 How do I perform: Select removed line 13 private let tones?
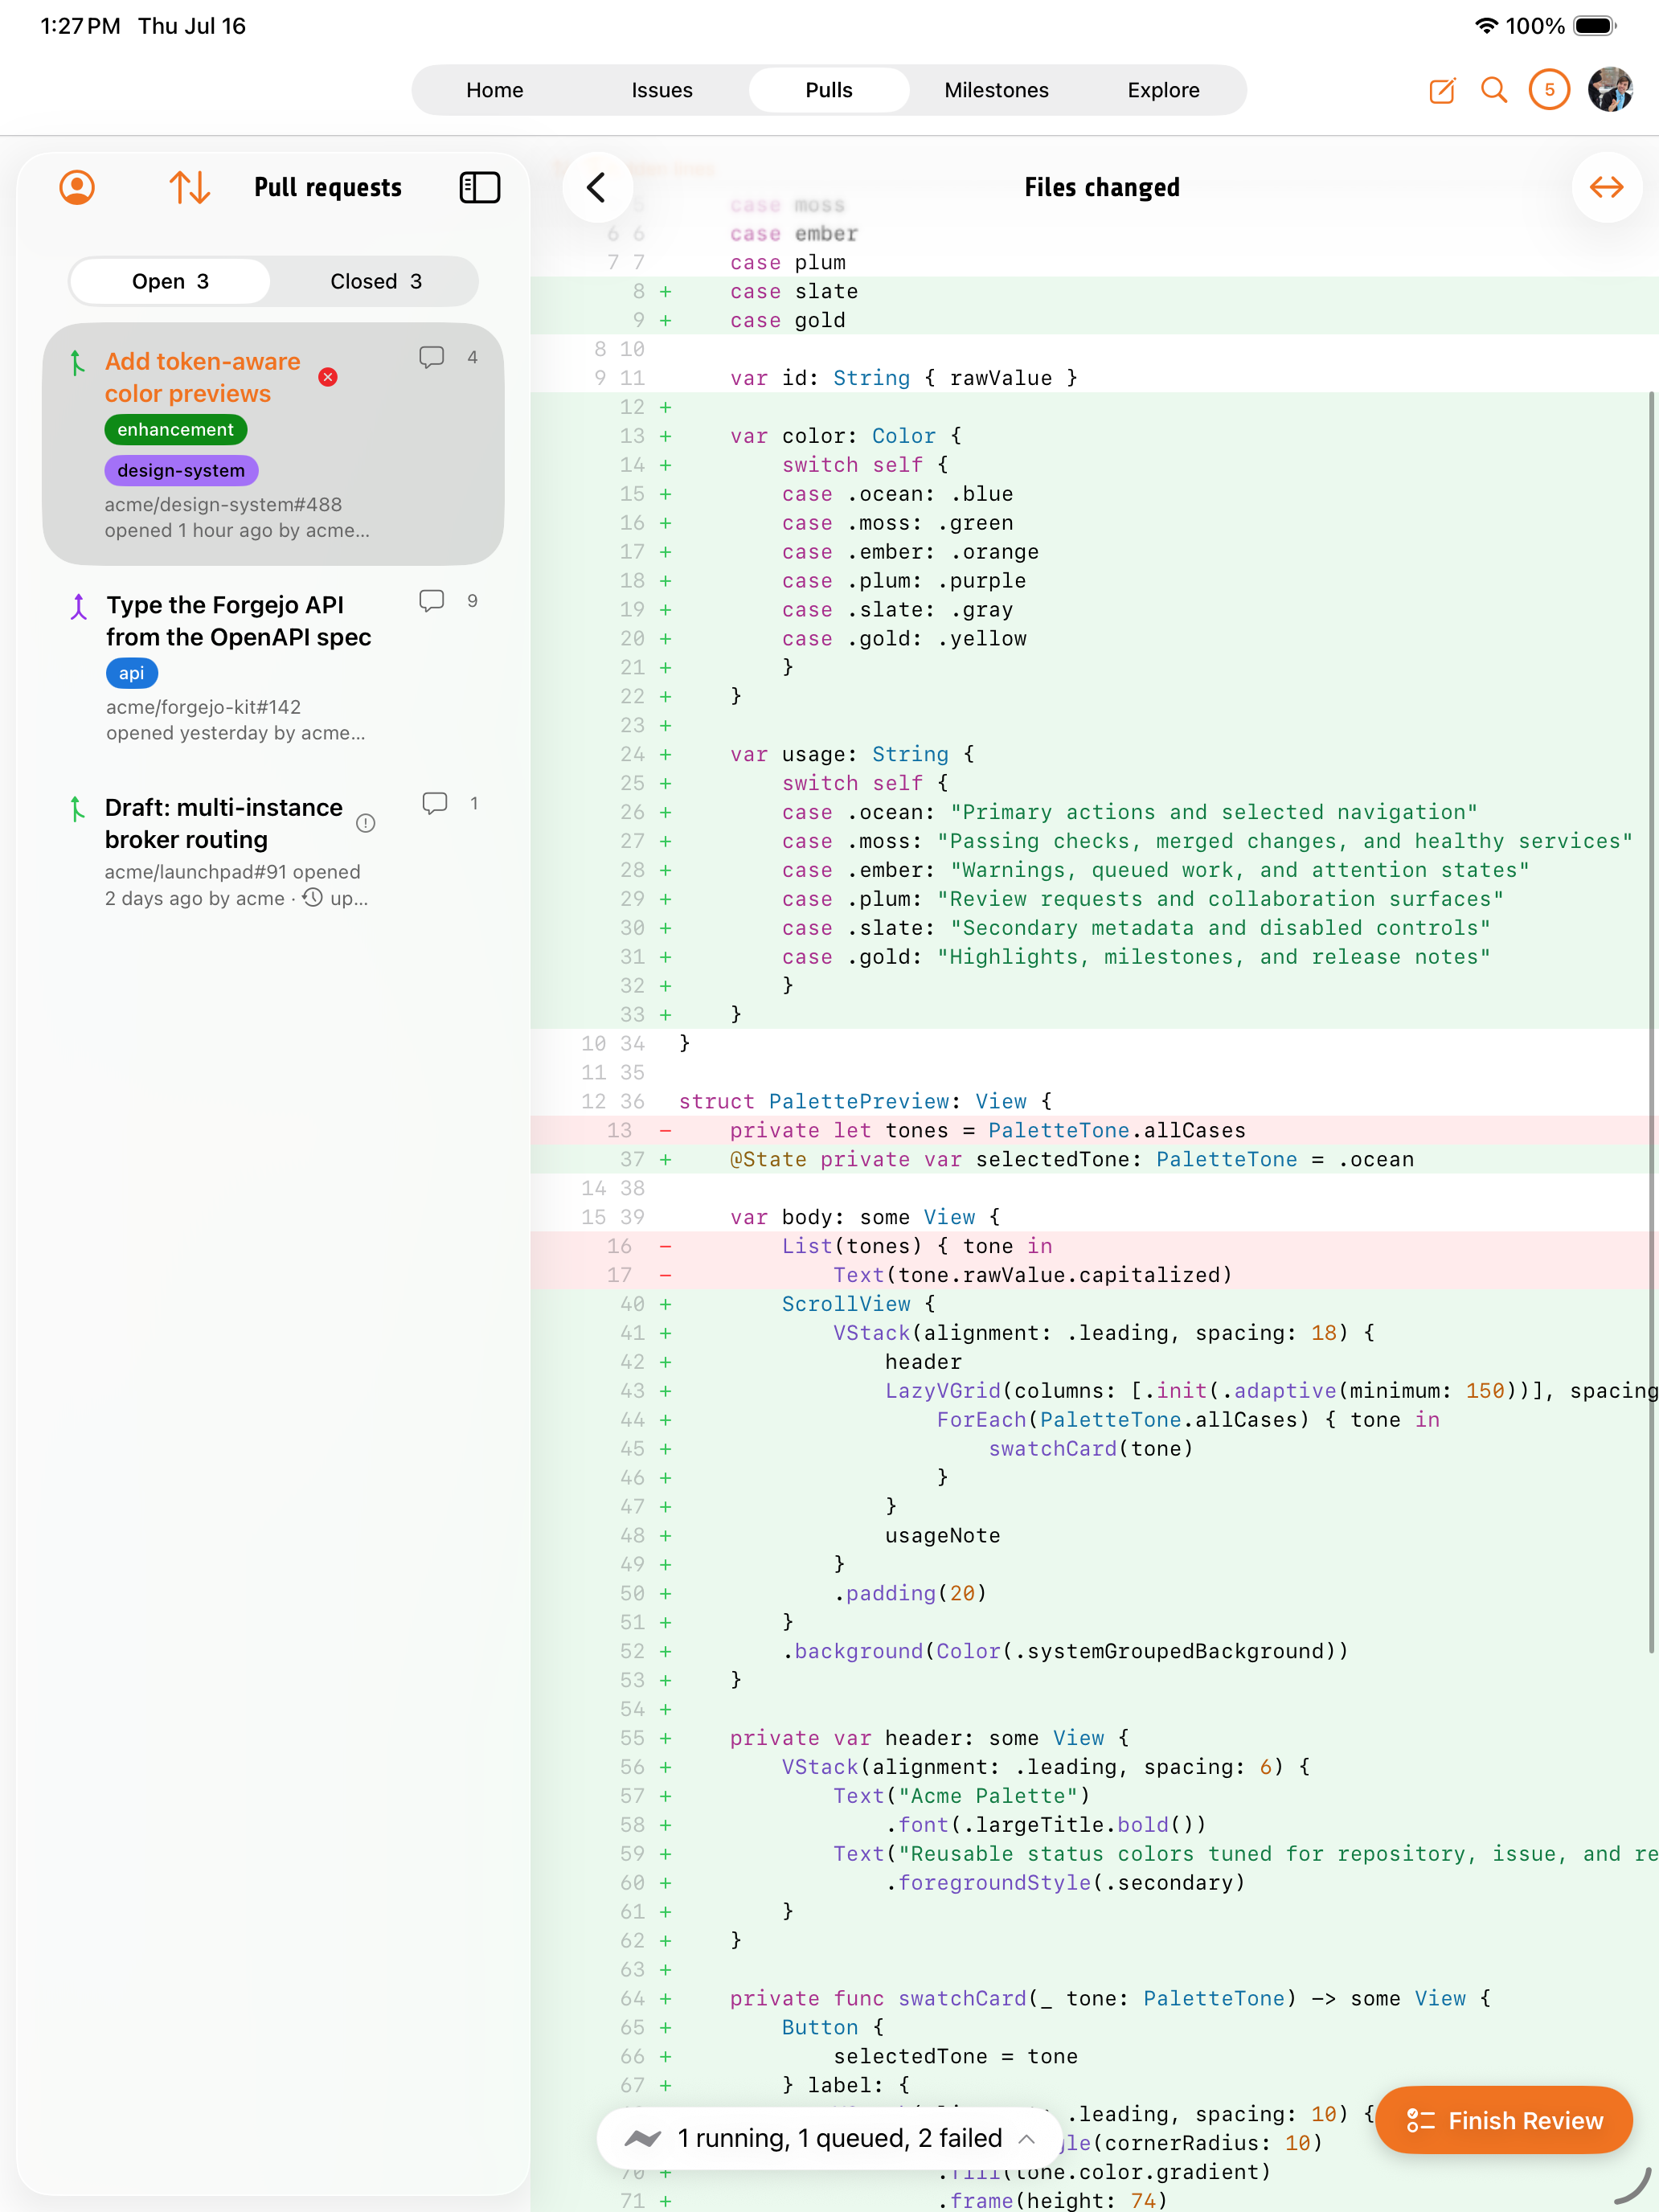pos(1095,1130)
